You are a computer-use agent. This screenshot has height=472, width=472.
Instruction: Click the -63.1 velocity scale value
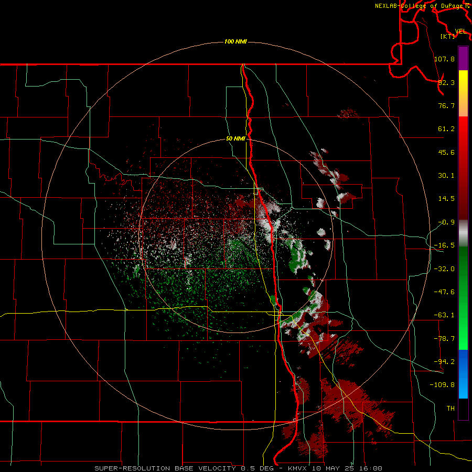(x=444, y=315)
